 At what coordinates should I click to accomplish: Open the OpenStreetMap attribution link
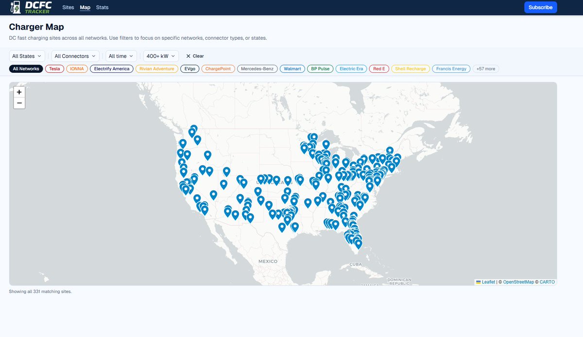pyautogui.click(x=518, y=282)
